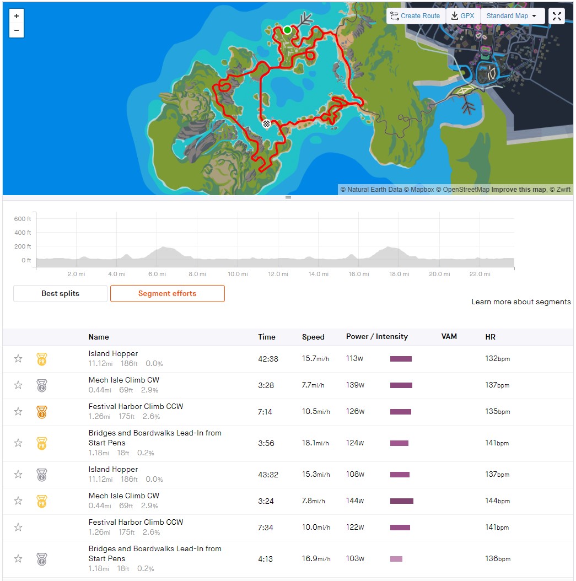This screenshot has height=581, width=576.
Task: Click the bronze medal for Festival Harbor Climb 7:14
Action: click(42, 412)
